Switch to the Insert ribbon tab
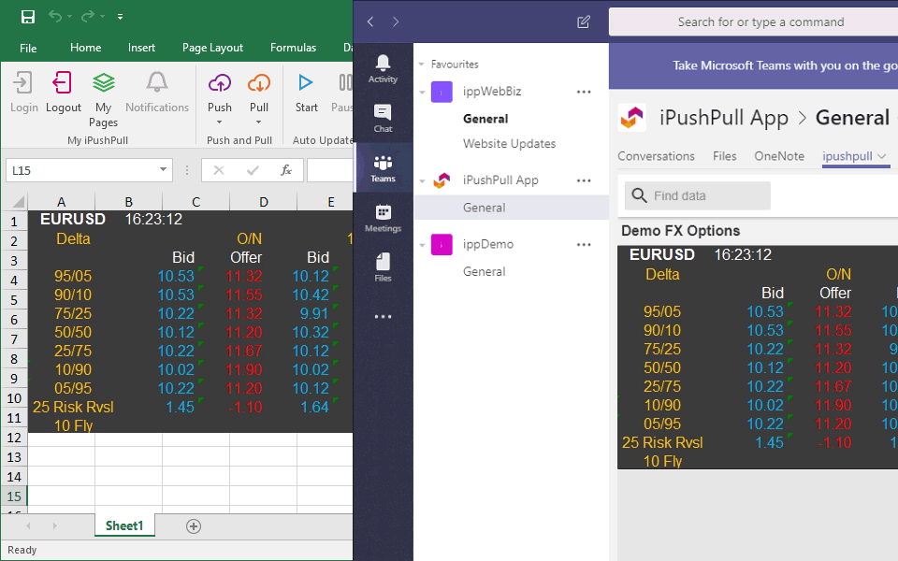This screenshot has height=561, width=898. (x=141, y=48)
